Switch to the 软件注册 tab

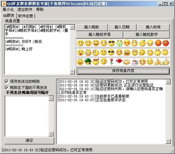tap(26, 16)
